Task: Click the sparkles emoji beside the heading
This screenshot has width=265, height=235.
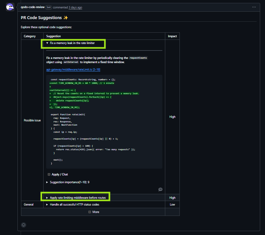Action: 66,17
